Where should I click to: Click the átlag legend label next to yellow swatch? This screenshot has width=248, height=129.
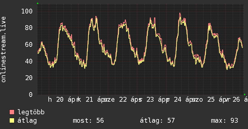pos(27,121)
